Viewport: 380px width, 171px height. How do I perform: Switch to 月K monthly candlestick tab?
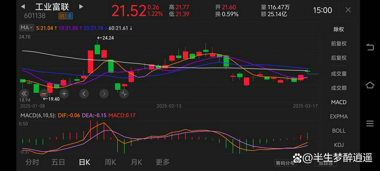(137, 162)
